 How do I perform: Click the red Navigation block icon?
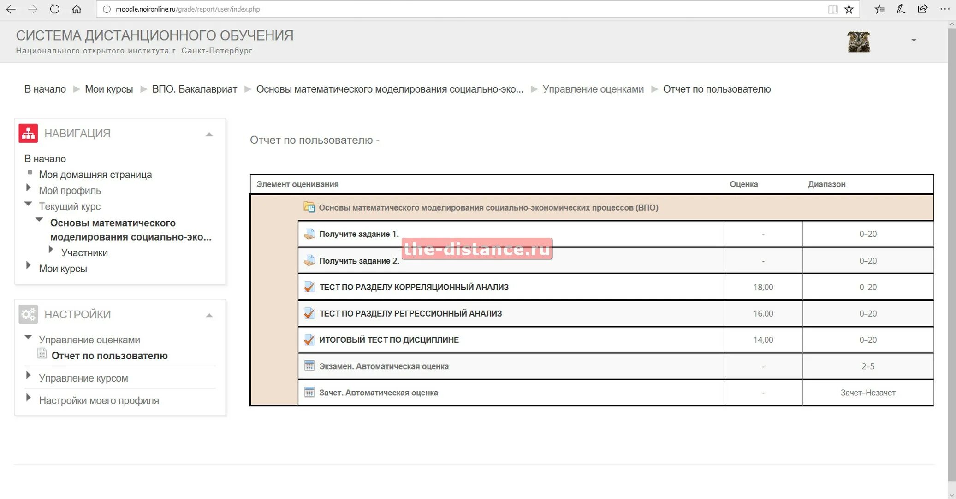pos(28,133)
